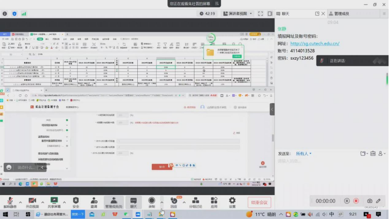This screenshot has width=389, height=219.
Task: Take a screenshot with the camera icon
Action: click(x=370, y=201)
